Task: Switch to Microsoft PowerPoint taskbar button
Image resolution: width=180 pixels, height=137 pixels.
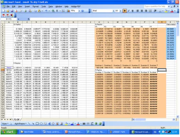Action: coord(74,132)
